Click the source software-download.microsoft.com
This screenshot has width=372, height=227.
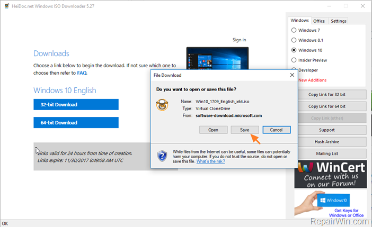tap(229, 116)
